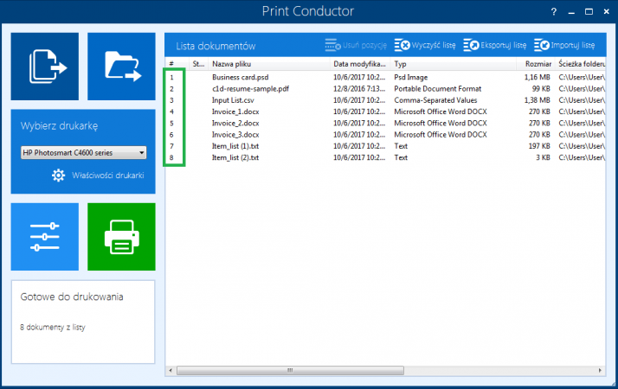The image size is (618, 389).
Task: Click Importuj listę in the toolbar
Action: 564,45
